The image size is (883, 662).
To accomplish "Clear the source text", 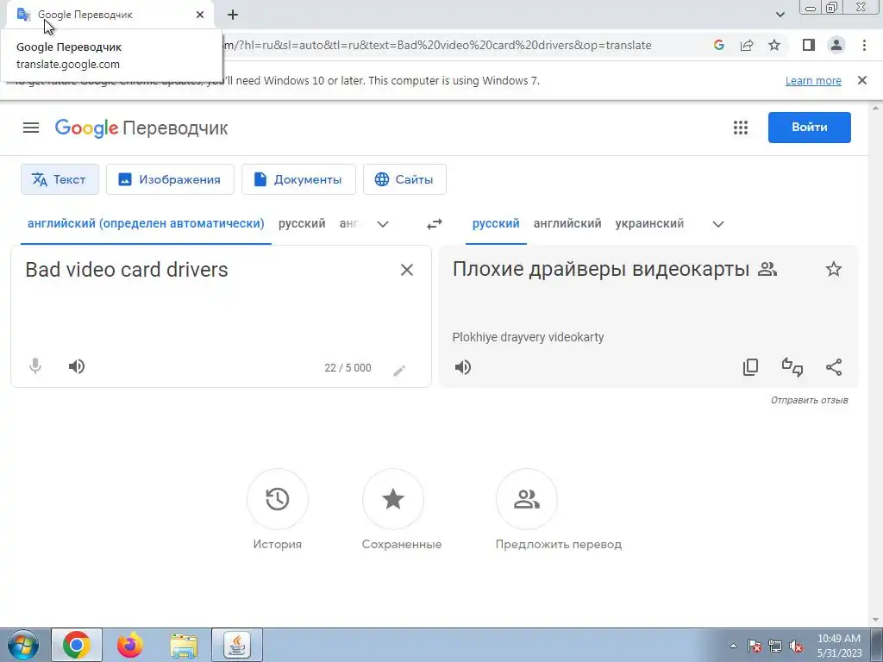I will pyautogui.click(x=407, y=270).
